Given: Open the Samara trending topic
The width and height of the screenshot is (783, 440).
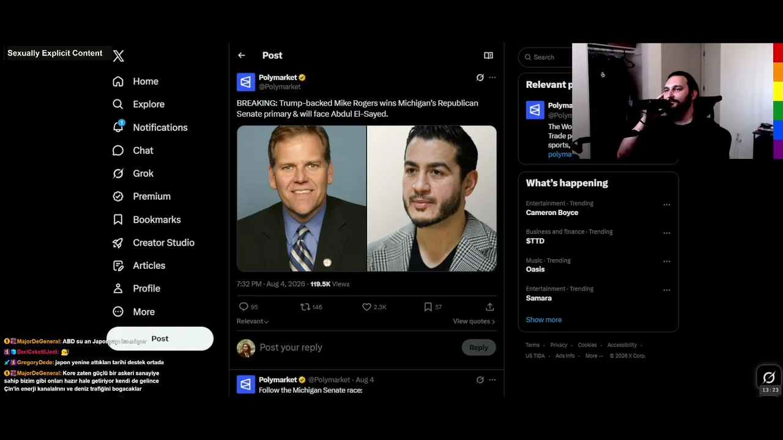Looking at the screenshot, I should (539, 298).
